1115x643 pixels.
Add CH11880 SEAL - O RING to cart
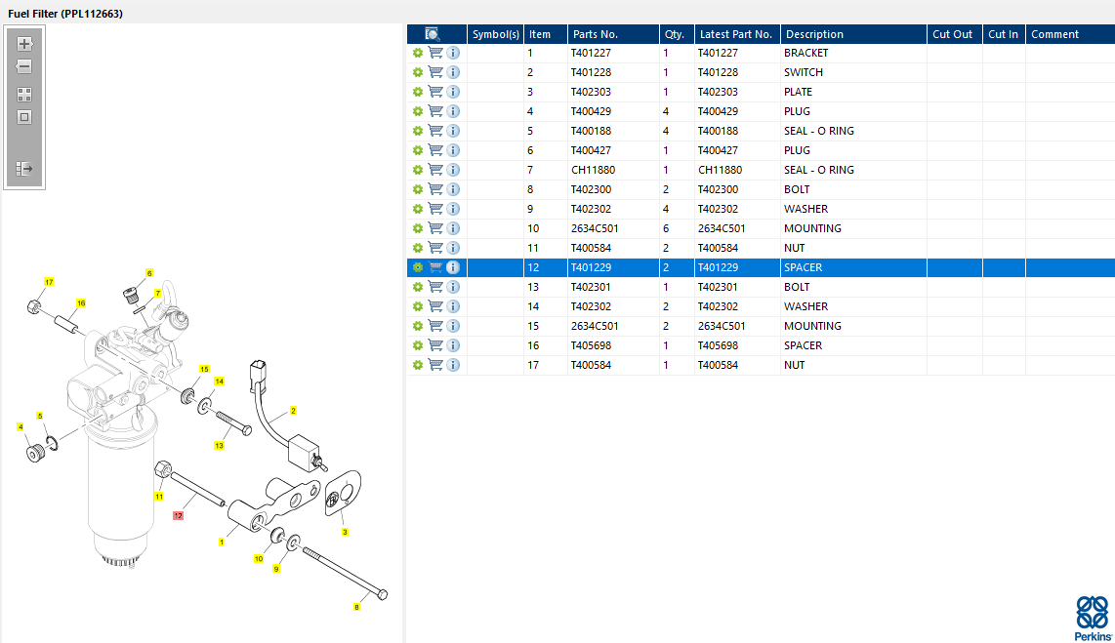click(435, 170)
